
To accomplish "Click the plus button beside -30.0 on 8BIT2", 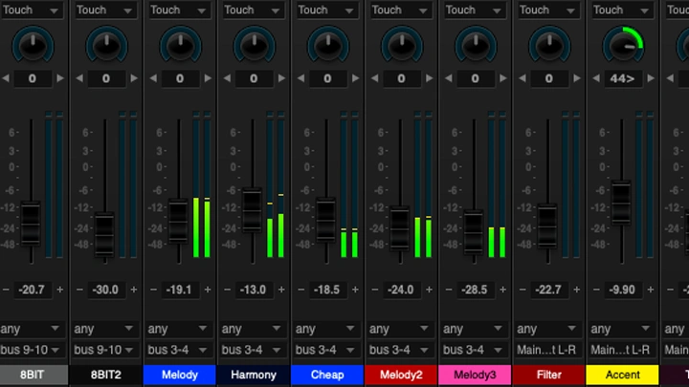I will point(134,290).
